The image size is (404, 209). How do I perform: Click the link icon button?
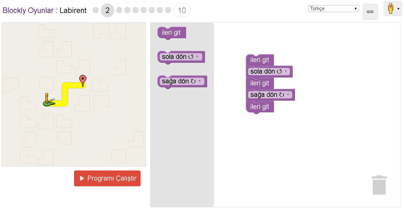370,12
